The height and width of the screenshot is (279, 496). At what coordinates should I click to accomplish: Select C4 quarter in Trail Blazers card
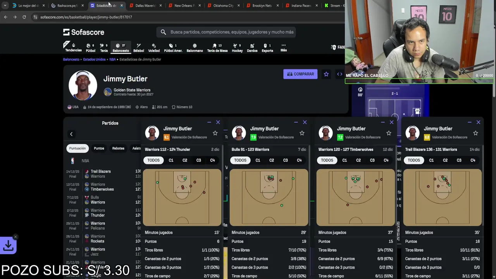473,160
